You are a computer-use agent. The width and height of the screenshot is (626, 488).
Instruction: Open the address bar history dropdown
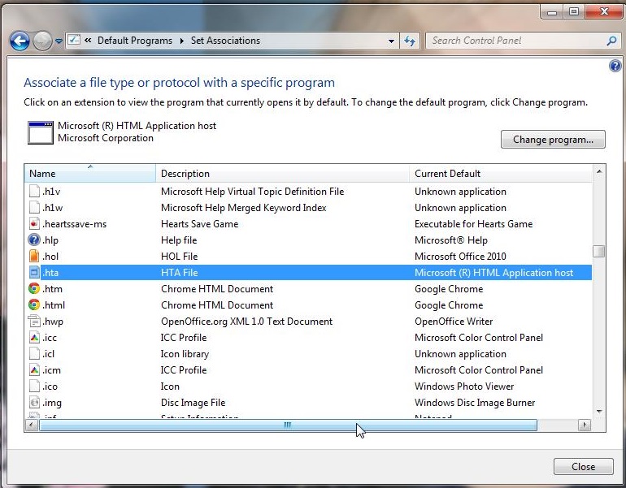pyautogui.click(x=391, y=41)
